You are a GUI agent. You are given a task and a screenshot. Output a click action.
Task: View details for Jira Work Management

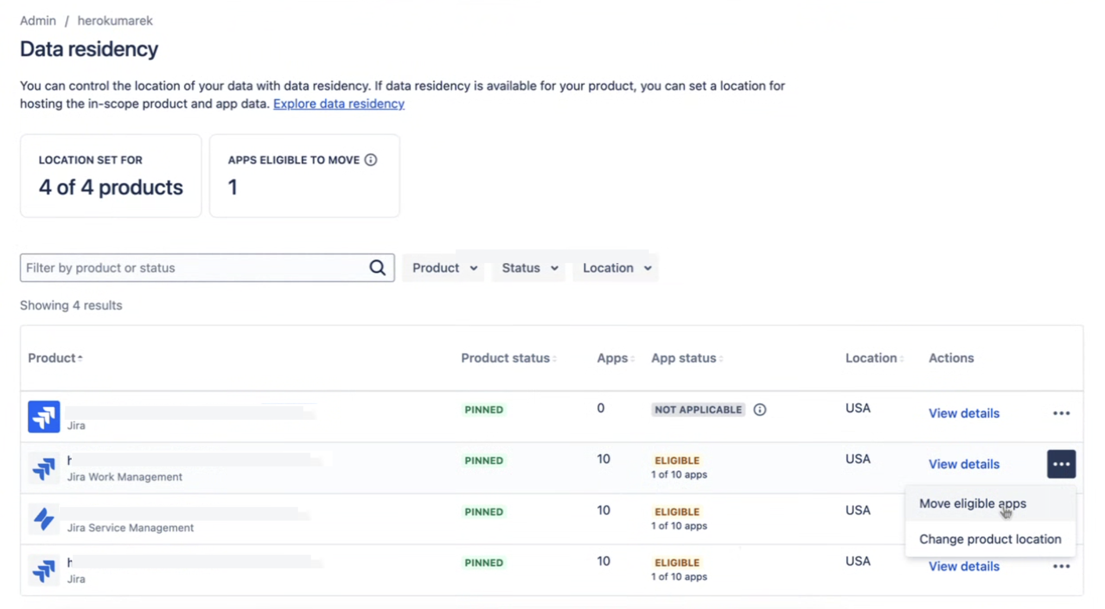point(963,464)
